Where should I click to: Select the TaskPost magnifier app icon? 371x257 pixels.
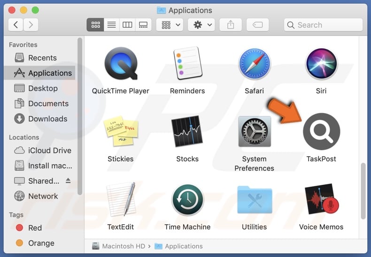[x=321, y=131]
